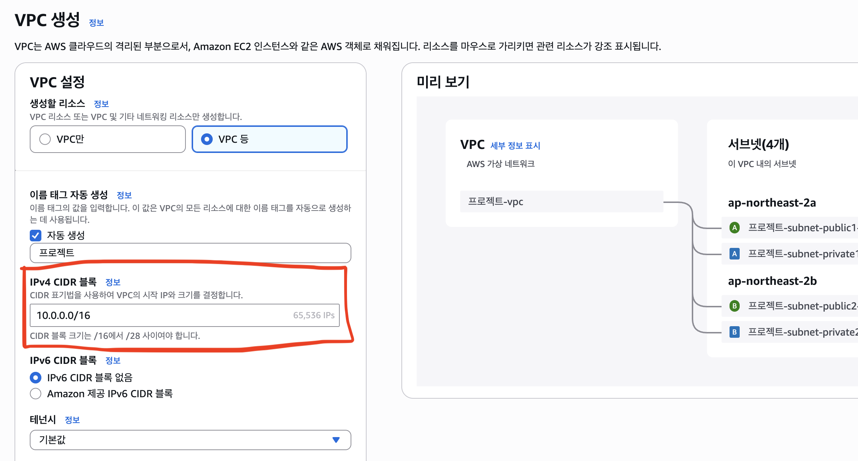Click the 테넌시 dropdown arrow icon
858x461 pixels.
[336, 440]
